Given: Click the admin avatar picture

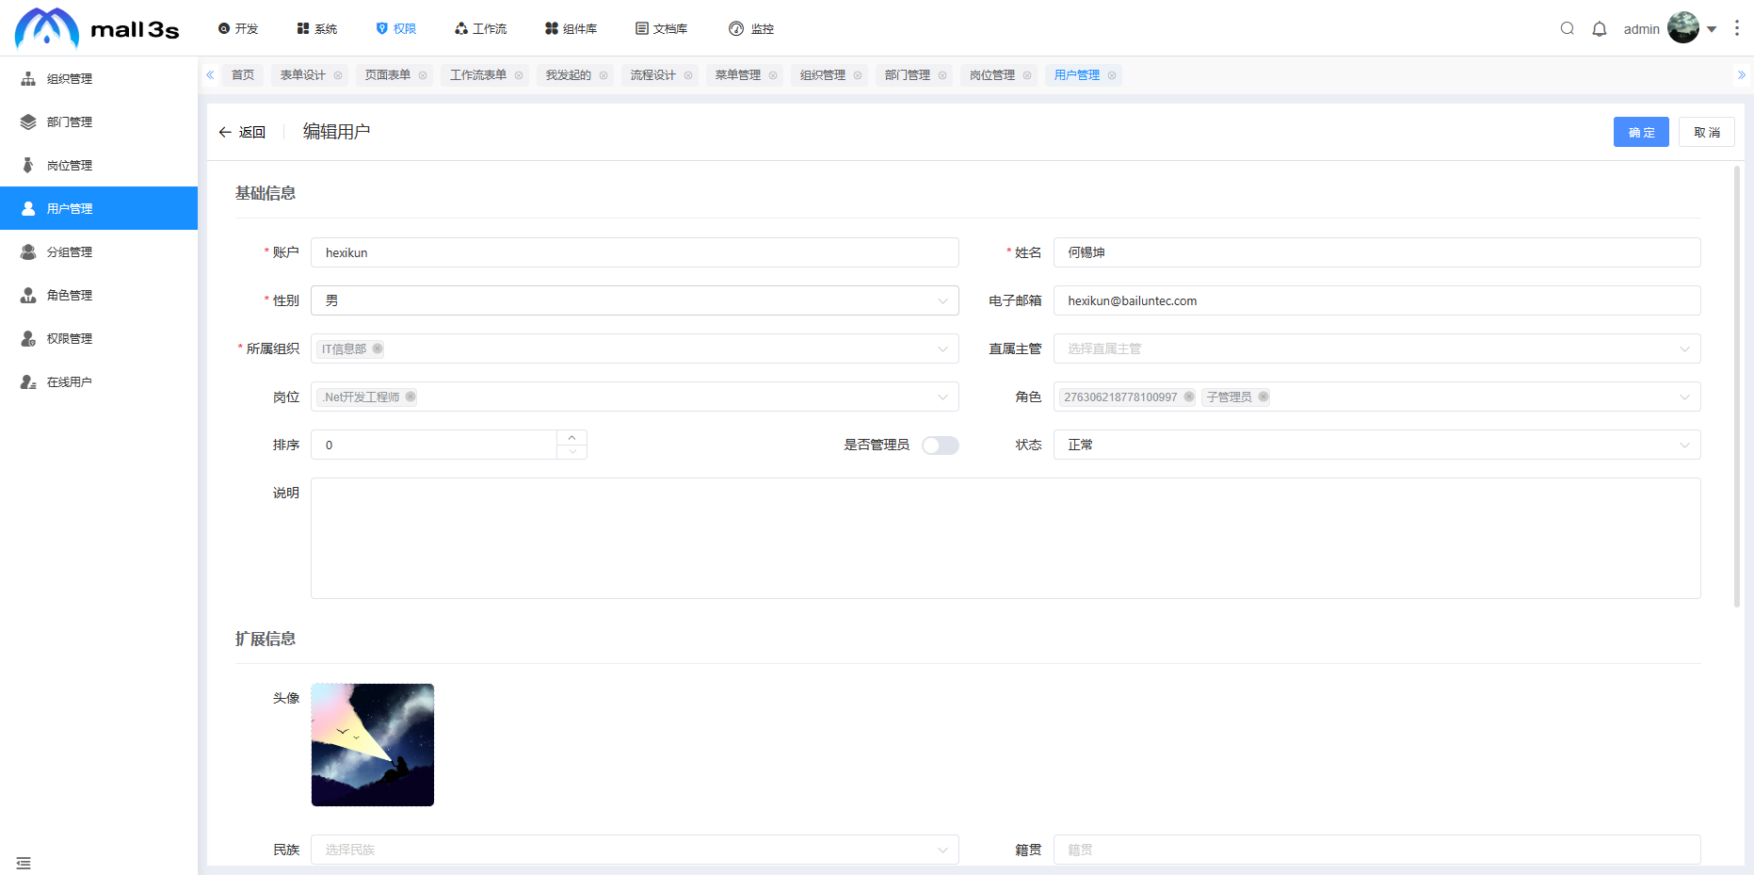Looking at the screenshot, I should point(1683,28).
